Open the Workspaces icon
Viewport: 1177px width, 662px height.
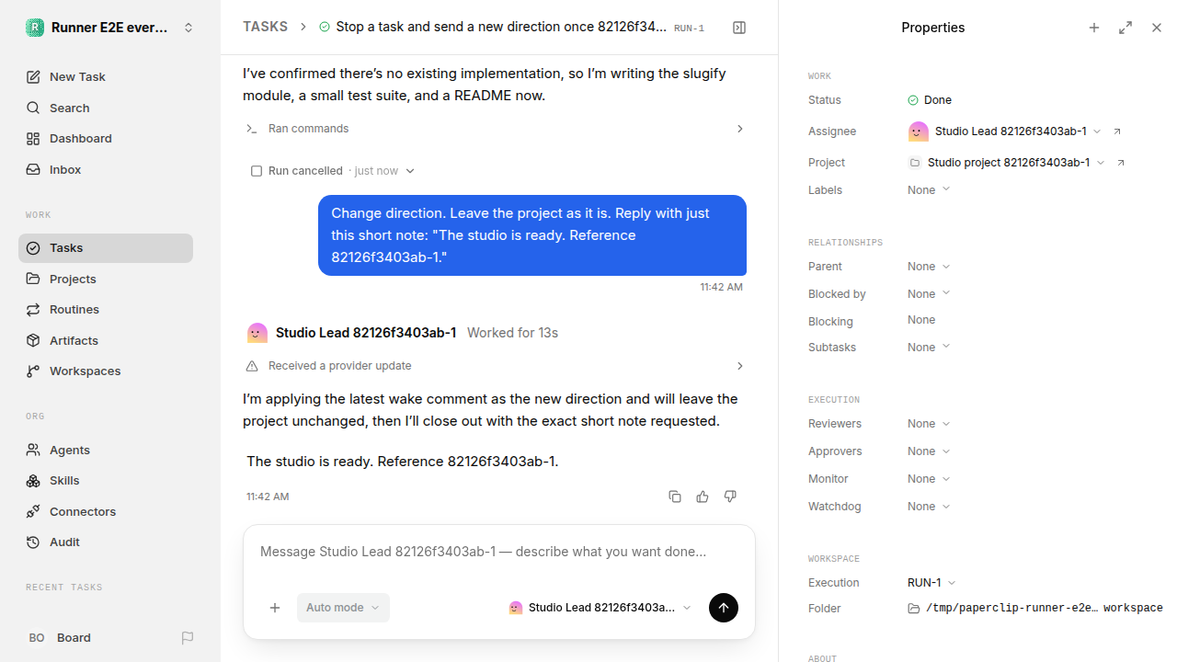click(x=33, y=371)
